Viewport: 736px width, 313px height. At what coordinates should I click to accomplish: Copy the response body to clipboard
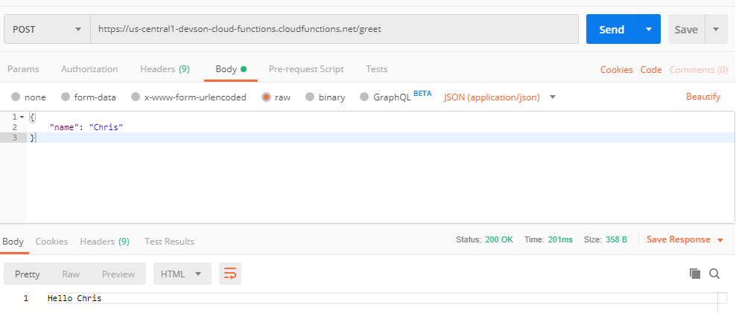[x=695, y=274]
